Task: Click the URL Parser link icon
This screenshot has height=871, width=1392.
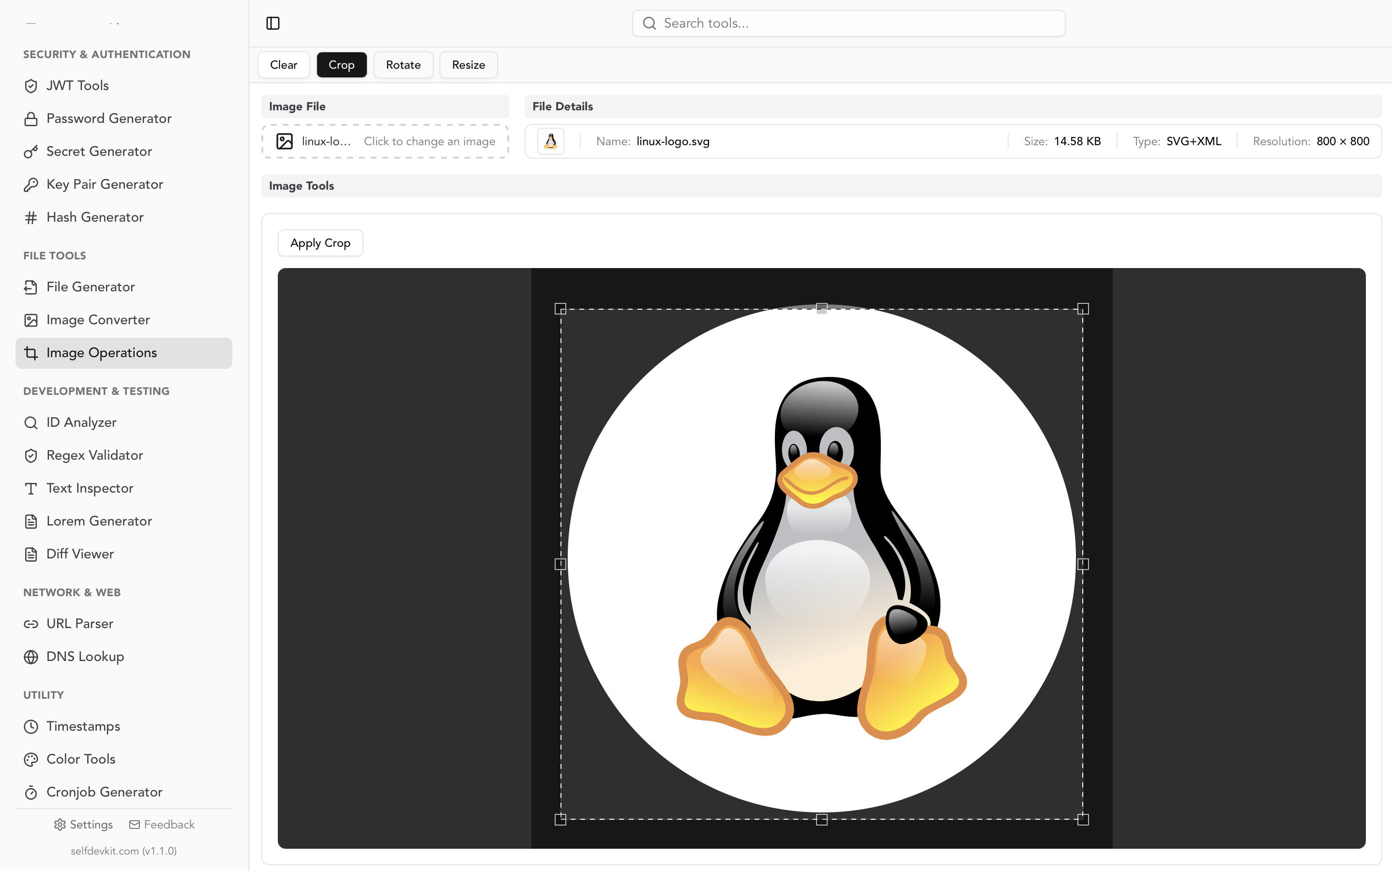Action: (x=31, y=624)
